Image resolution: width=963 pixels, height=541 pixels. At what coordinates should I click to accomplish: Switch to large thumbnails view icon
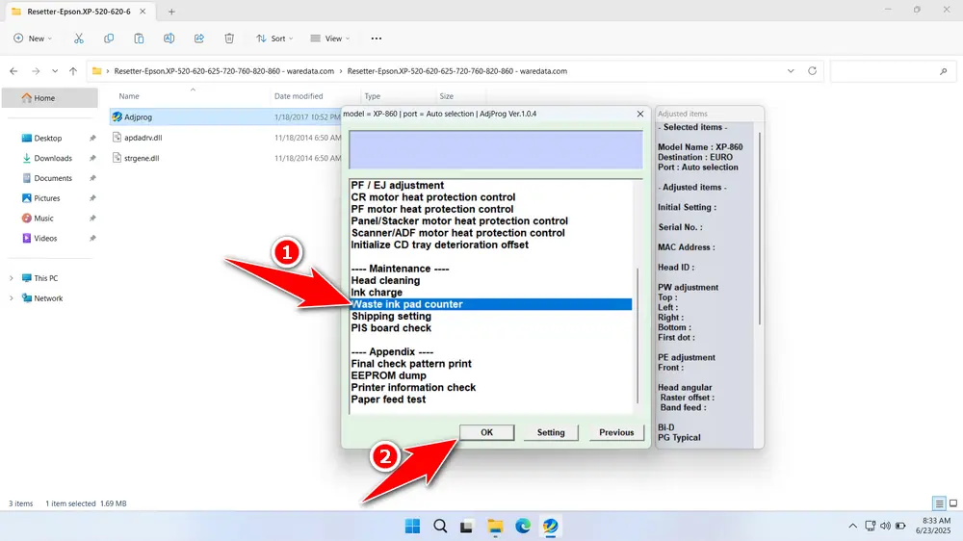(x=953, y=503)
